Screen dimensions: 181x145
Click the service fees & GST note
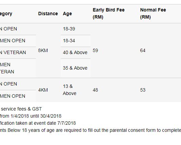[x=21, y=109]
